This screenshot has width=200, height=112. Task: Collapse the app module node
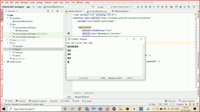pos(5,15)
